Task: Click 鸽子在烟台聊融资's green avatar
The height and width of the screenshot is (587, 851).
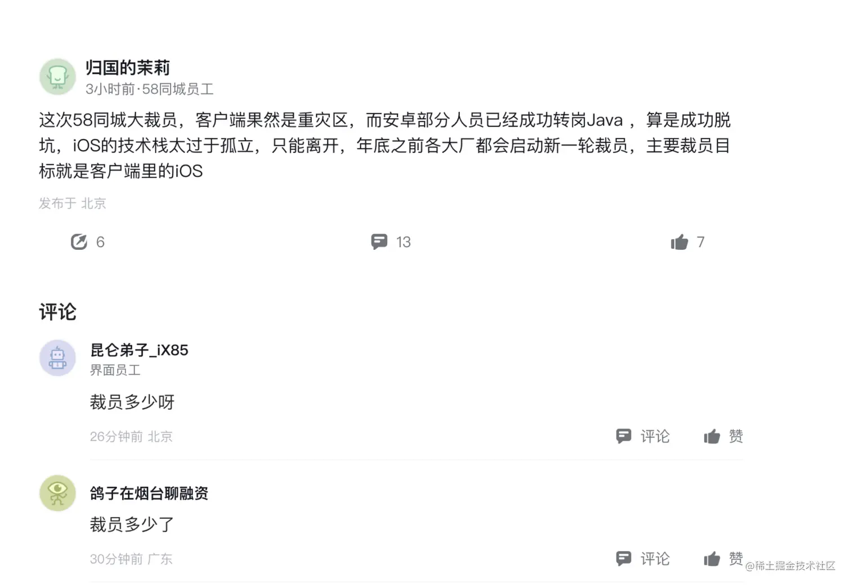Action: 57,493
